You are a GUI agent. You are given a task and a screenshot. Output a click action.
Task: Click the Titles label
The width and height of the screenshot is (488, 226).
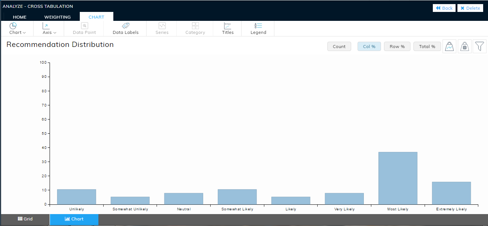[228, 32]
